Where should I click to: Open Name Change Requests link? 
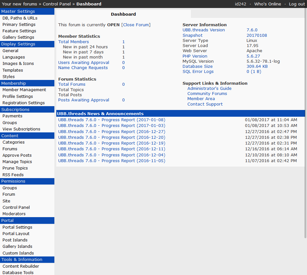83,68
